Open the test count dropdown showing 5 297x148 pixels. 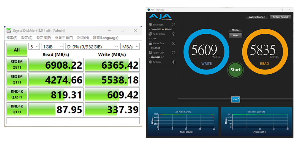coord(34,46)
